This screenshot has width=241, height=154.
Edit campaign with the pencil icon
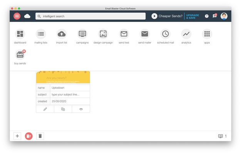tap(45, 109)
